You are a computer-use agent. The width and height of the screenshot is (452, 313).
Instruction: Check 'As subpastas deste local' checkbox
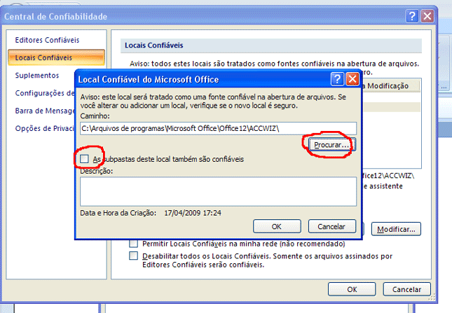tap(84, 159)
